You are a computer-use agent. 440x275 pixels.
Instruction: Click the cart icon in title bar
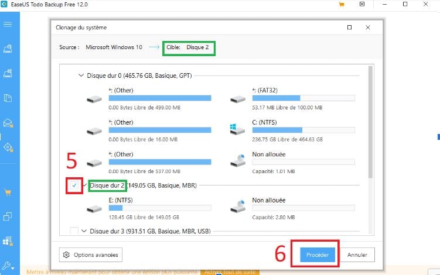[342, 5]
